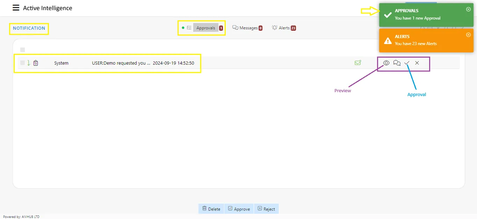477x219 pixels.
Task: Click the NOTIFICATION heading
Action: tap(29, 28)
